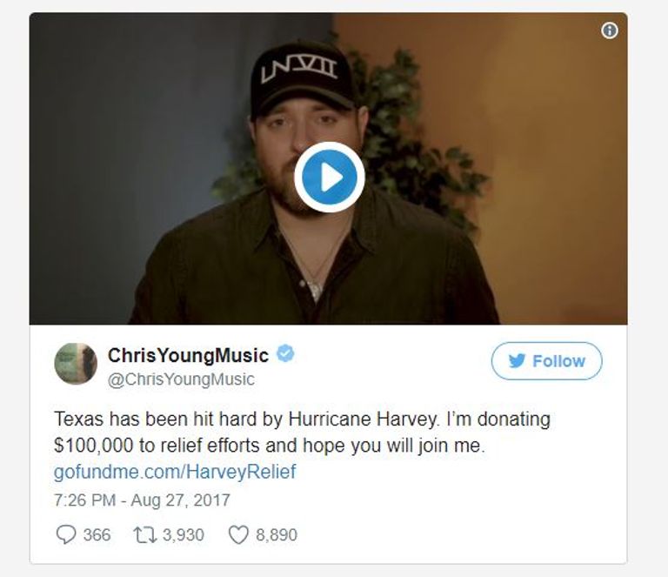Play the embedded tweet video

[x=330, y=177]
